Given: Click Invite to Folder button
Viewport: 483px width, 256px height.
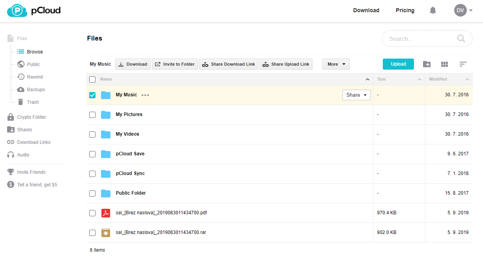Looking at the screenshot, I should tap(175, 64).
